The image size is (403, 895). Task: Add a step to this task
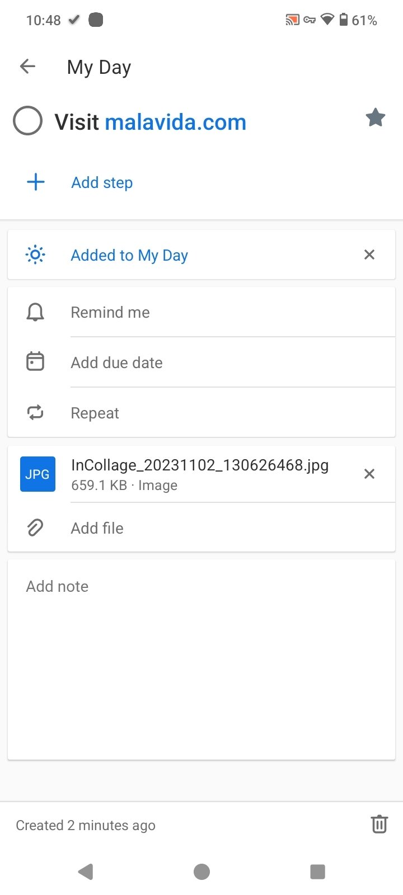pos(102,182)
